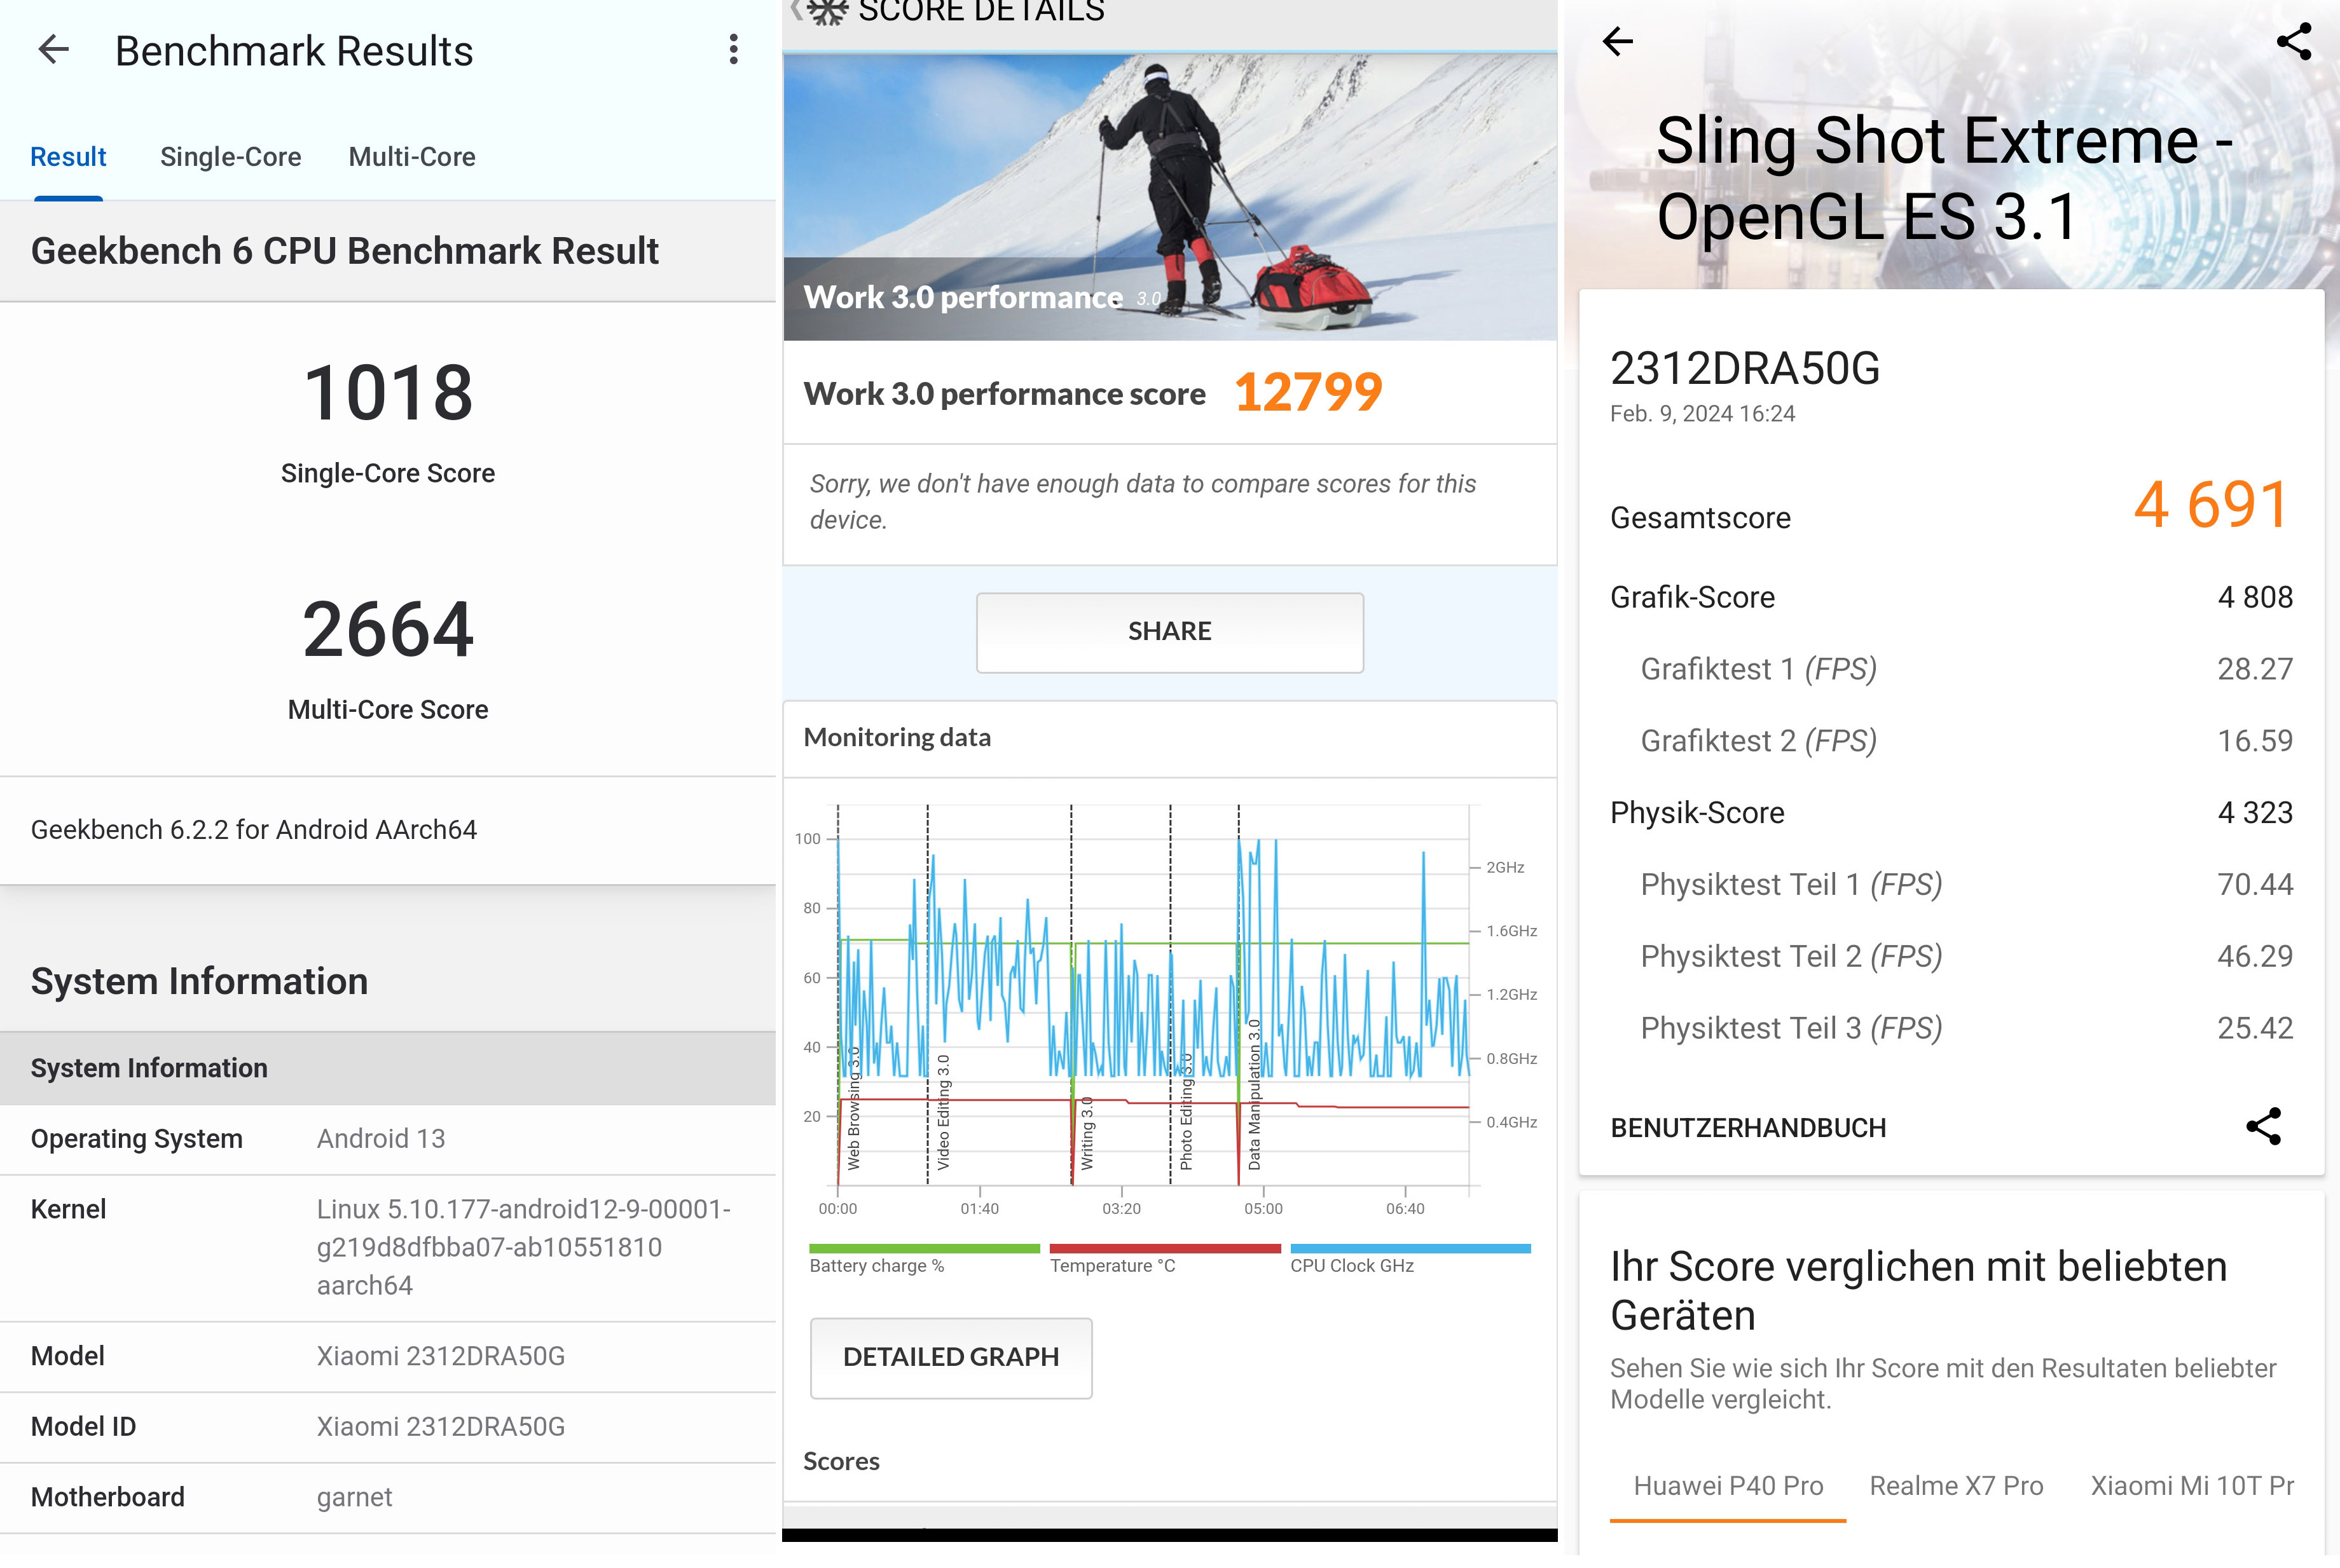Select the Xiaomi Mi 10T Pro comparison

pyautogui.click(x=2191, y=1486)
